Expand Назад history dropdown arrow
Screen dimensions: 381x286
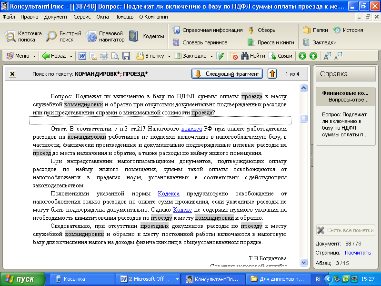pos(71,56)
